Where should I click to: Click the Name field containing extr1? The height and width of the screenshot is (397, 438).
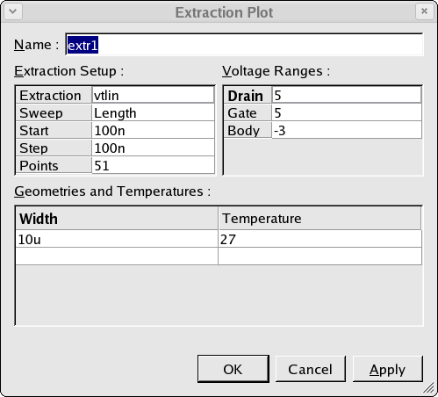point(244,45)
